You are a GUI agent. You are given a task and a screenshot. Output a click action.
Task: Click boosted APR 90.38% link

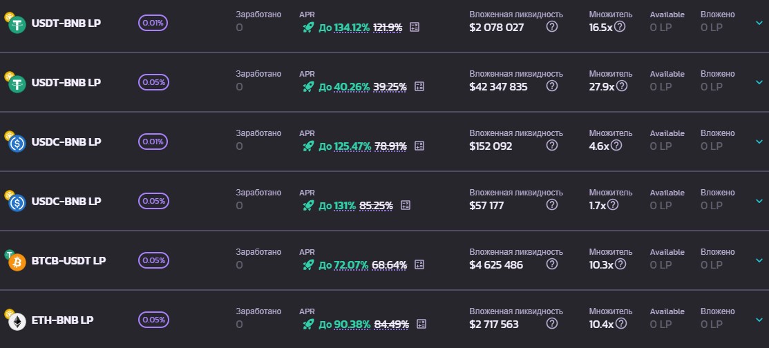pos(352,324)
